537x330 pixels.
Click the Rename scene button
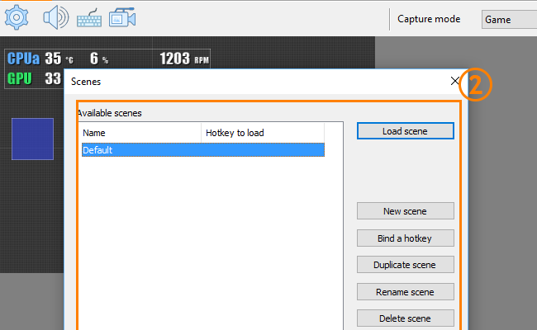coord(405,292)
